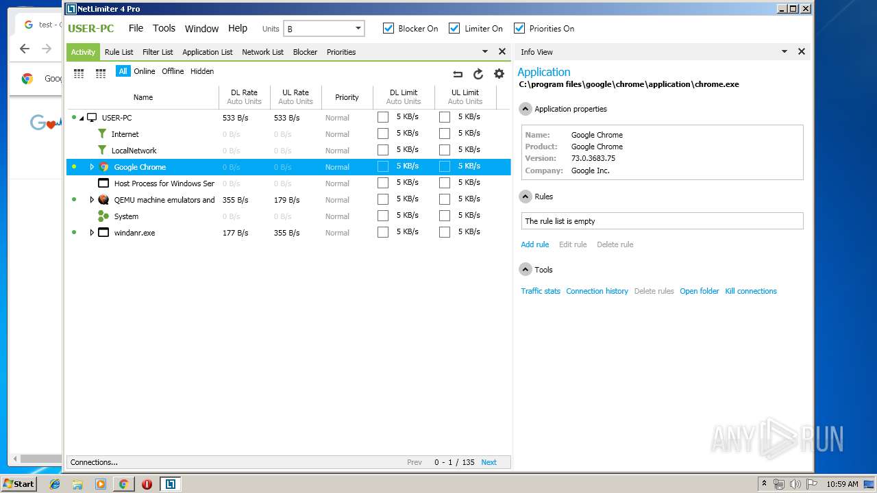Click the Host Process row window icon
Viewport: 877px width, 493px height.
(x=103, y=184)
